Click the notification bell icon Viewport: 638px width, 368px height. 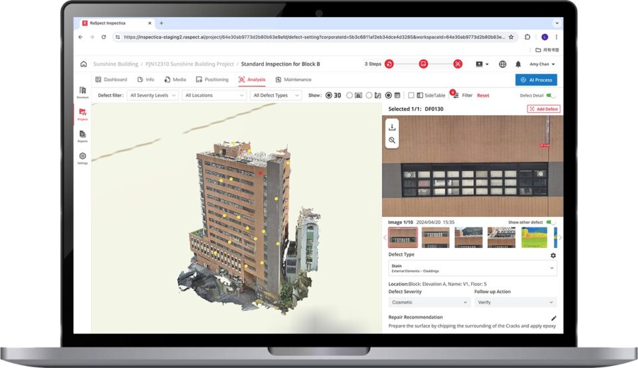click(x=518, y=64)
